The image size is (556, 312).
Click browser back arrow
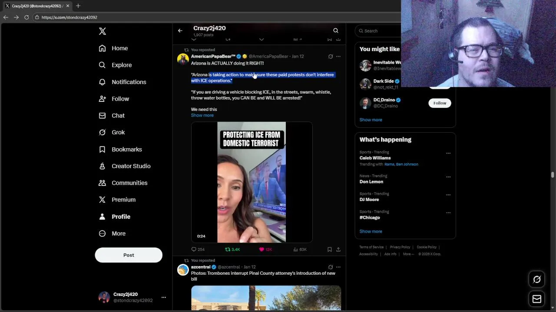click(6, 17)
